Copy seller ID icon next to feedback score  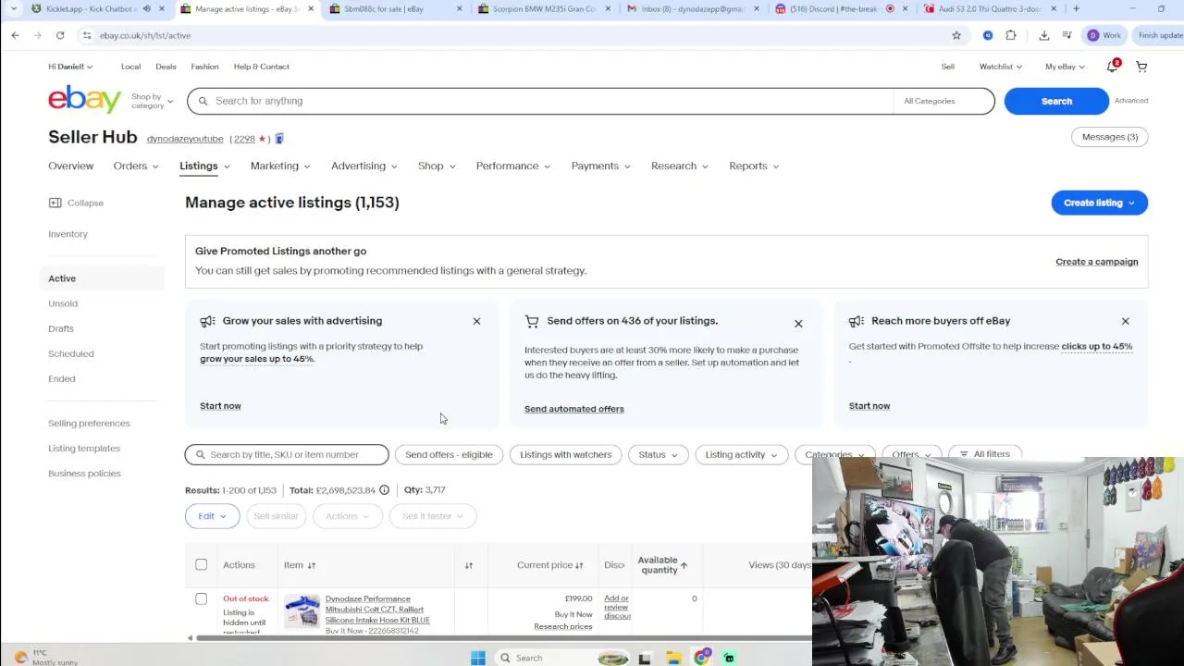[x=278, y=139]
